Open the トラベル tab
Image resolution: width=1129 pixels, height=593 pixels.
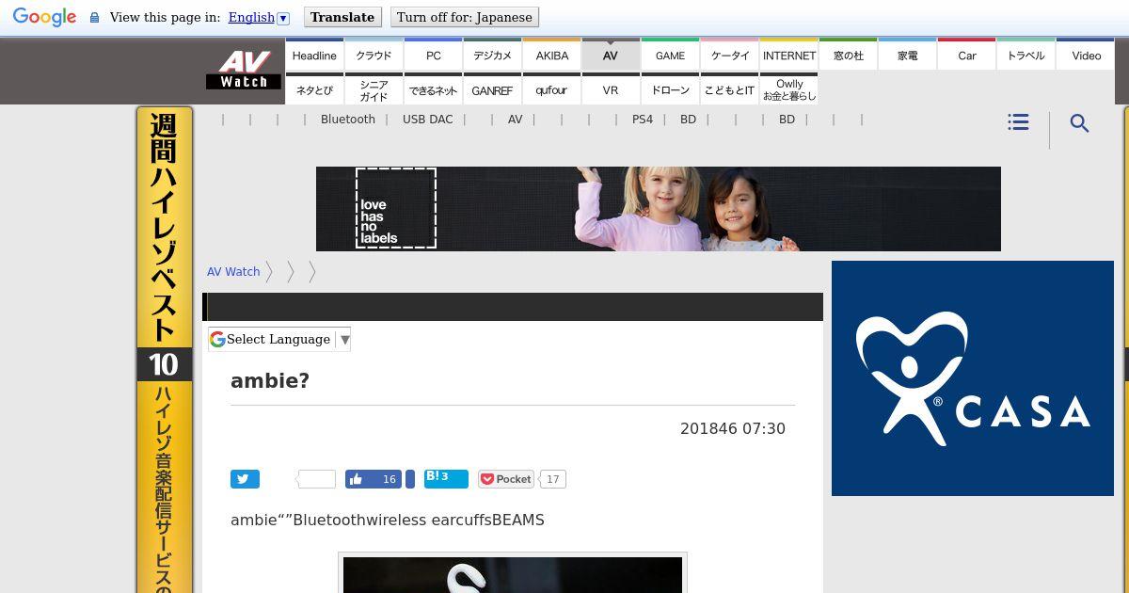(1026, 55)
